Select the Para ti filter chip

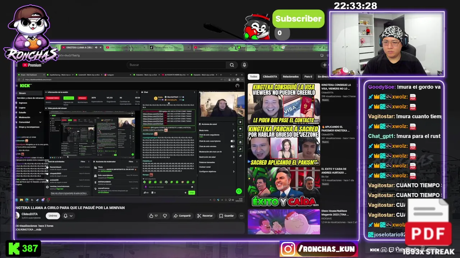308,77
